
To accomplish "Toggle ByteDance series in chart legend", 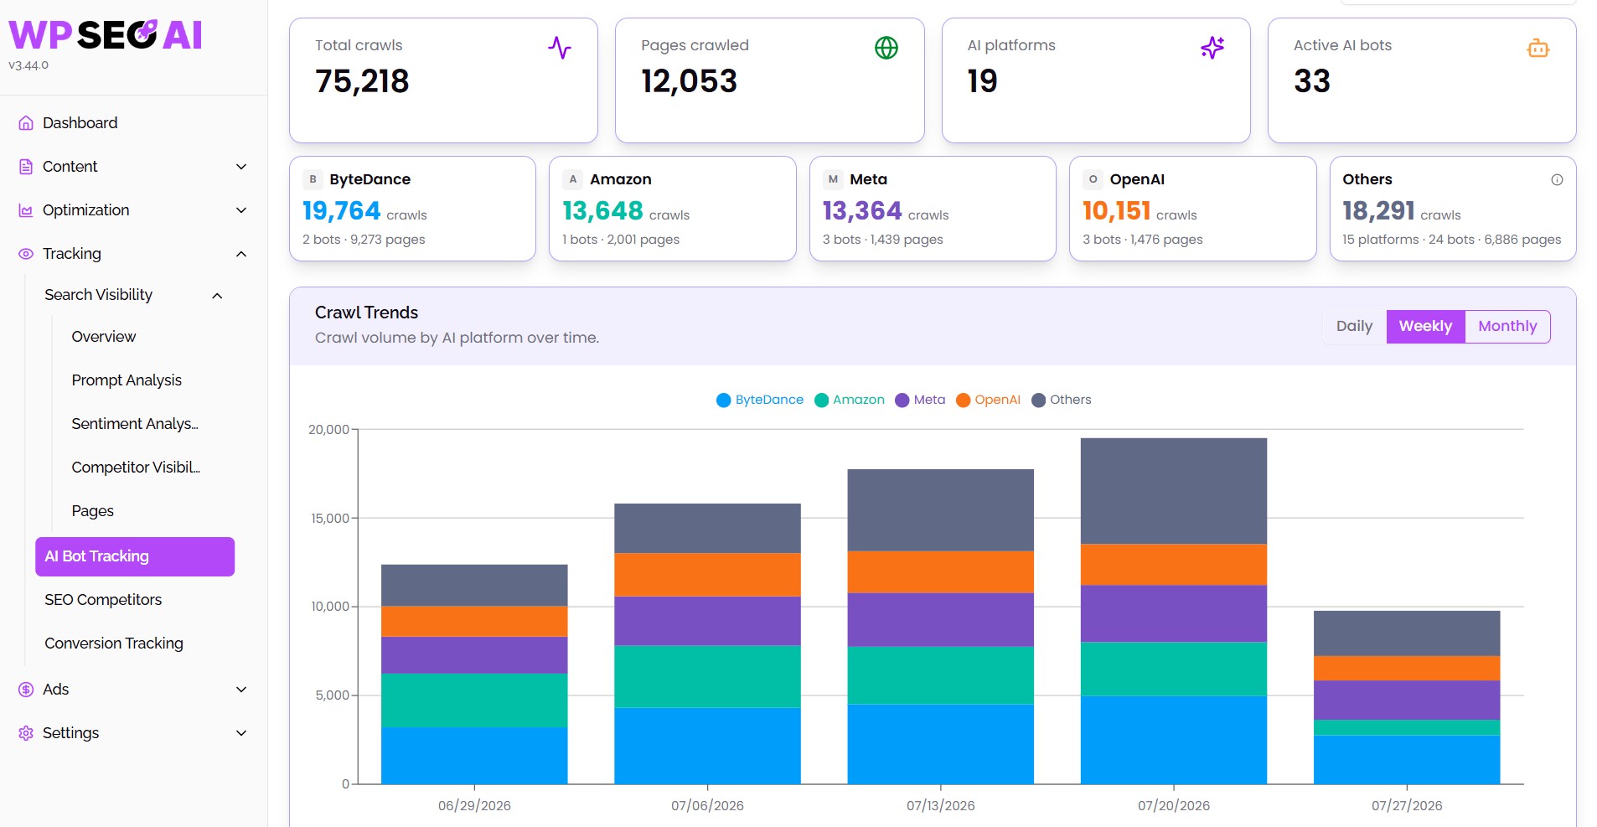I will click(x=760, y=400).
